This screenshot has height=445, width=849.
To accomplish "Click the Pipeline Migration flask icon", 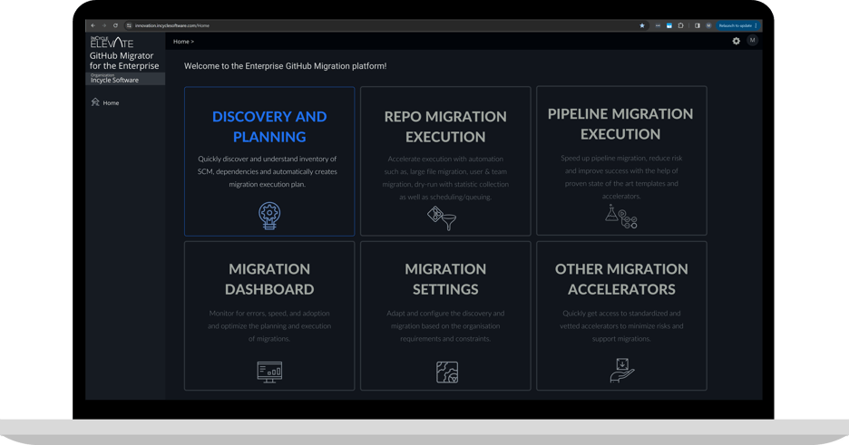I will tap(620, 216).
